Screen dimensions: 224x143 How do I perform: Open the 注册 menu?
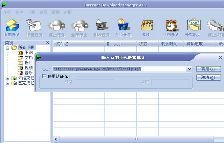[68, 12]
